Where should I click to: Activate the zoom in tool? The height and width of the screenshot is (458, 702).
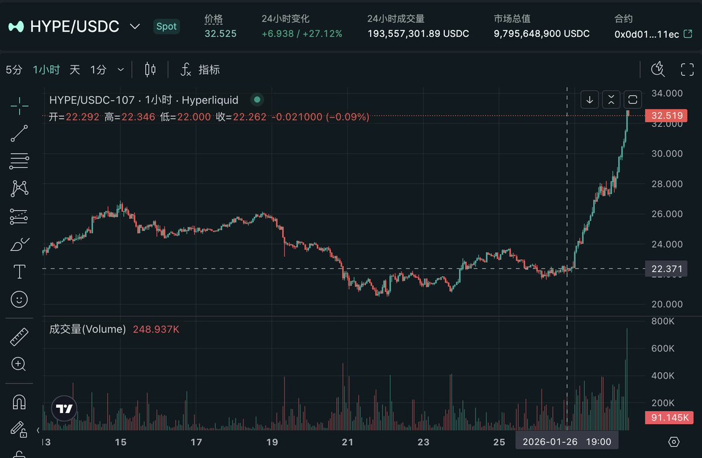coord(19,364)
